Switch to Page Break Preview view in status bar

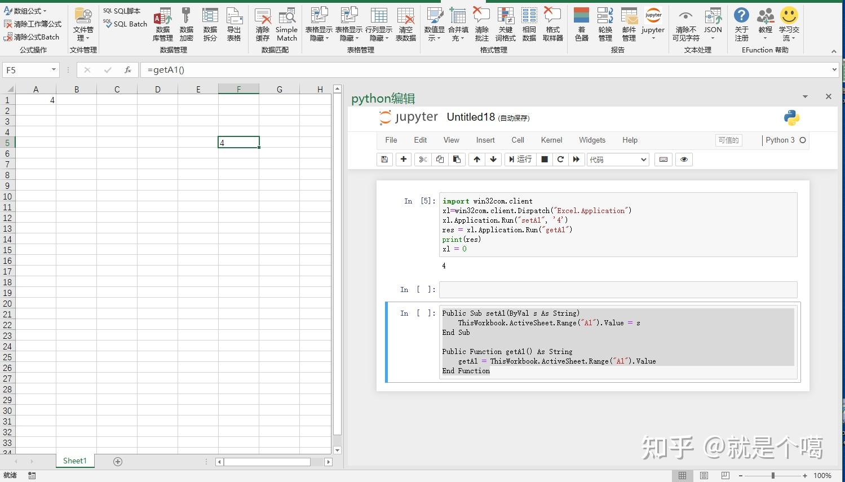(725, 476)
